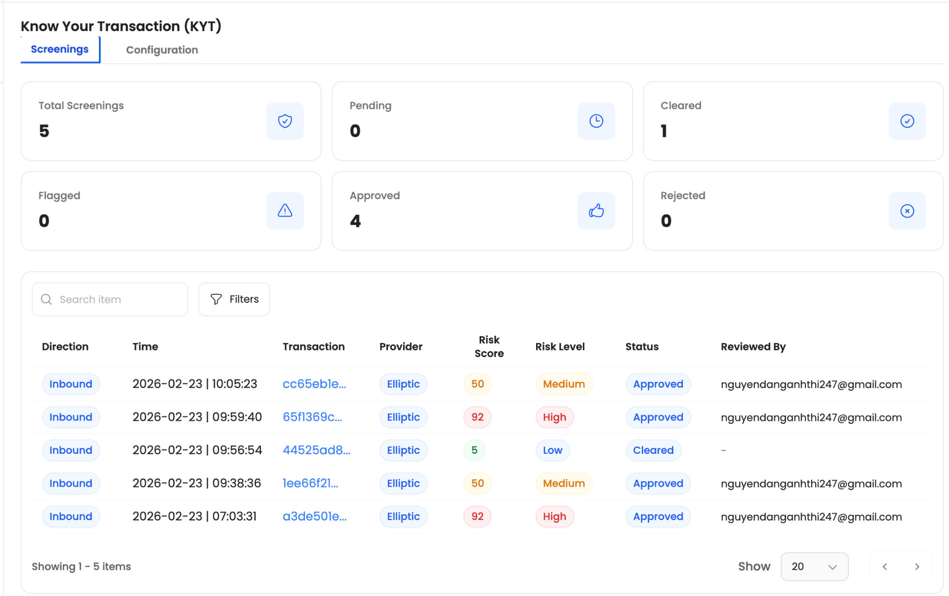Click the Total Screenings shield icon
Image resolution: width=949 pixels, height=596 pixels.
(285, 121)
